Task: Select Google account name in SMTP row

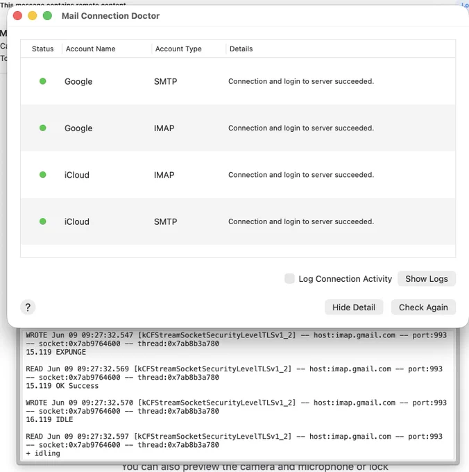Action: click(78, 81)
